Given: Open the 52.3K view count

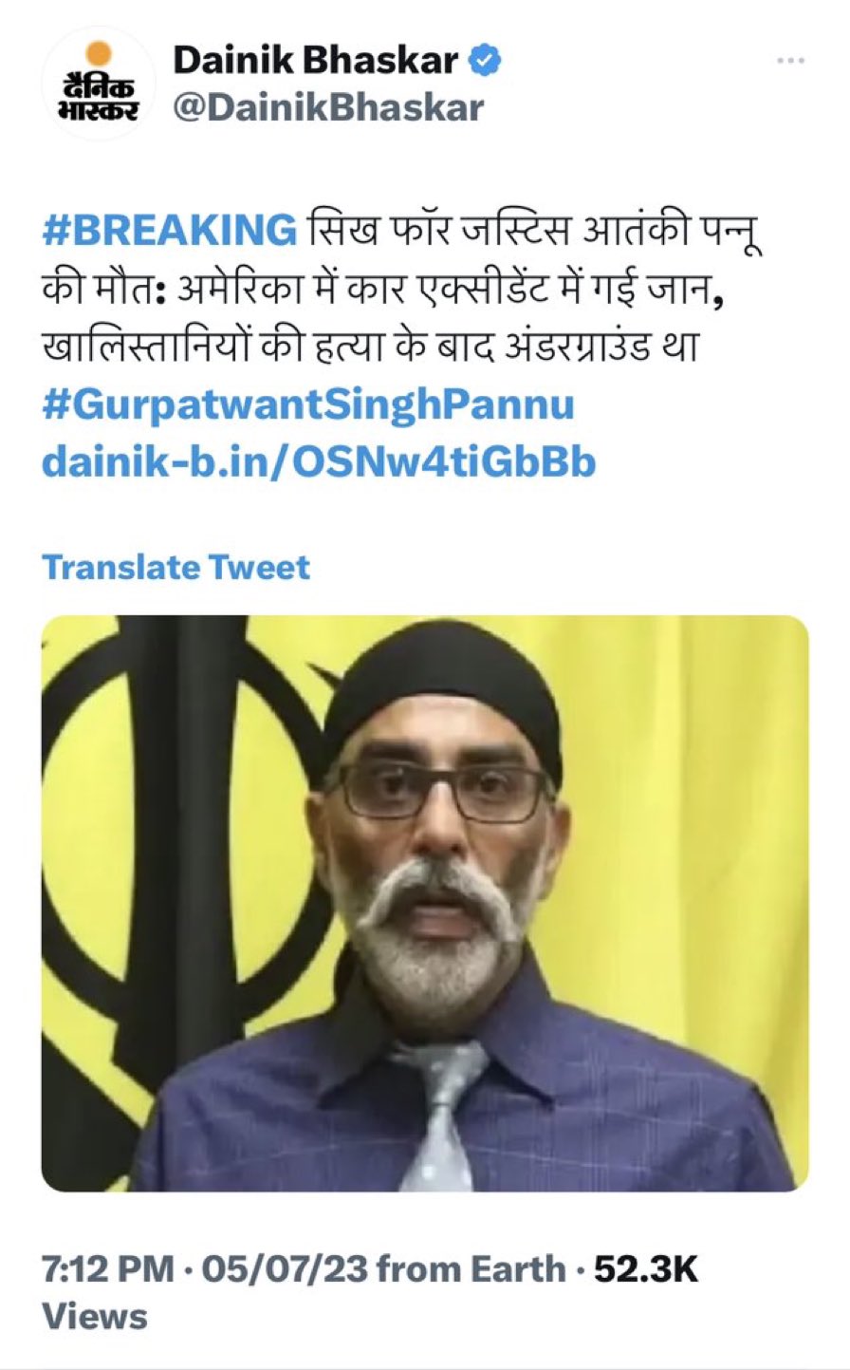Looking at the screenshot, I should (646, 1269).
